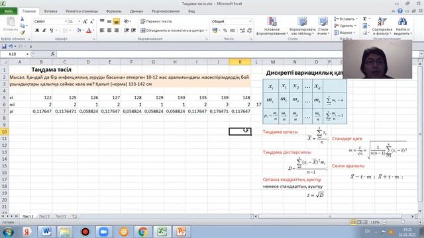Click the Перенос текста wrap button
424x238 pixels.
coord(156,21)
